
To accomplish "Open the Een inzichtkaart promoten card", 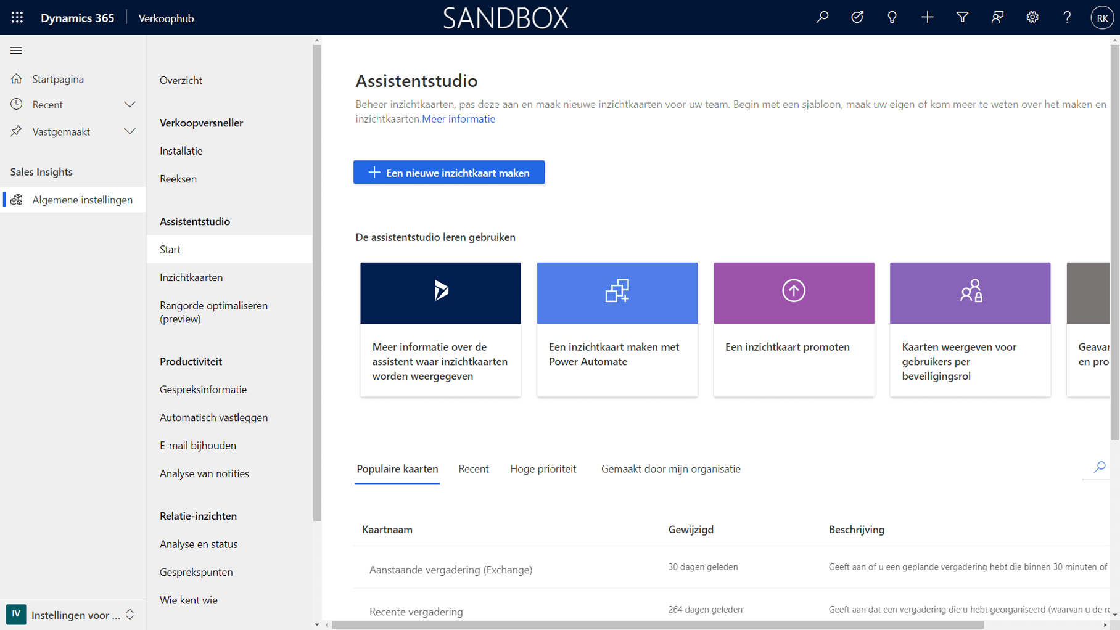I will click(794, 329).
